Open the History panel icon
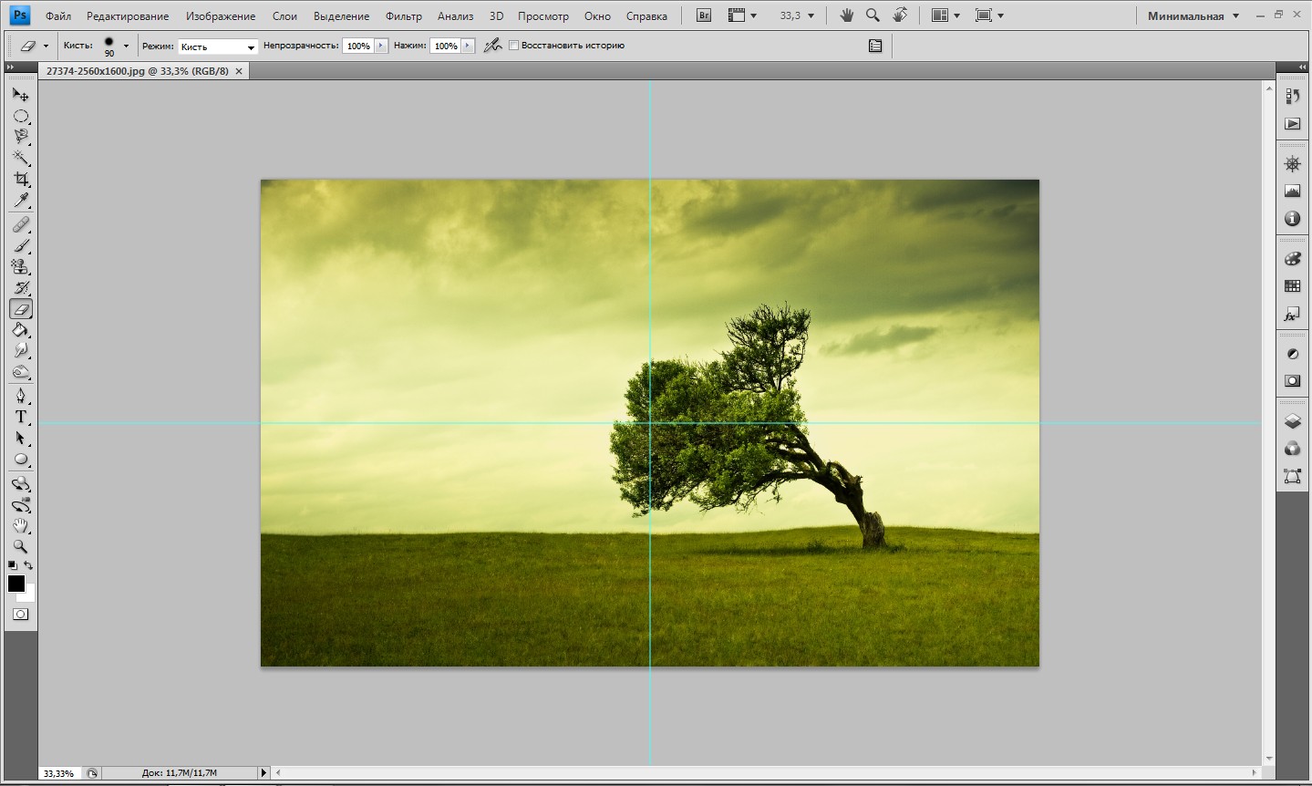 (x=1292, y=96)
